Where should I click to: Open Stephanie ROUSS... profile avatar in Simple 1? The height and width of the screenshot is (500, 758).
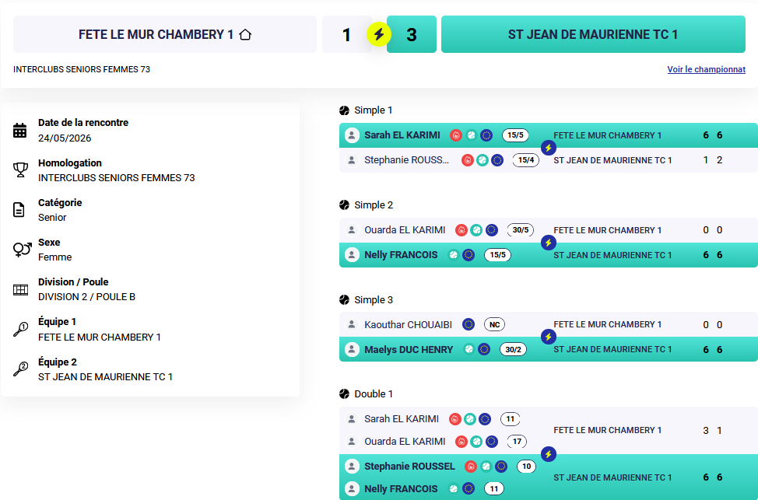tap(352, 160)
